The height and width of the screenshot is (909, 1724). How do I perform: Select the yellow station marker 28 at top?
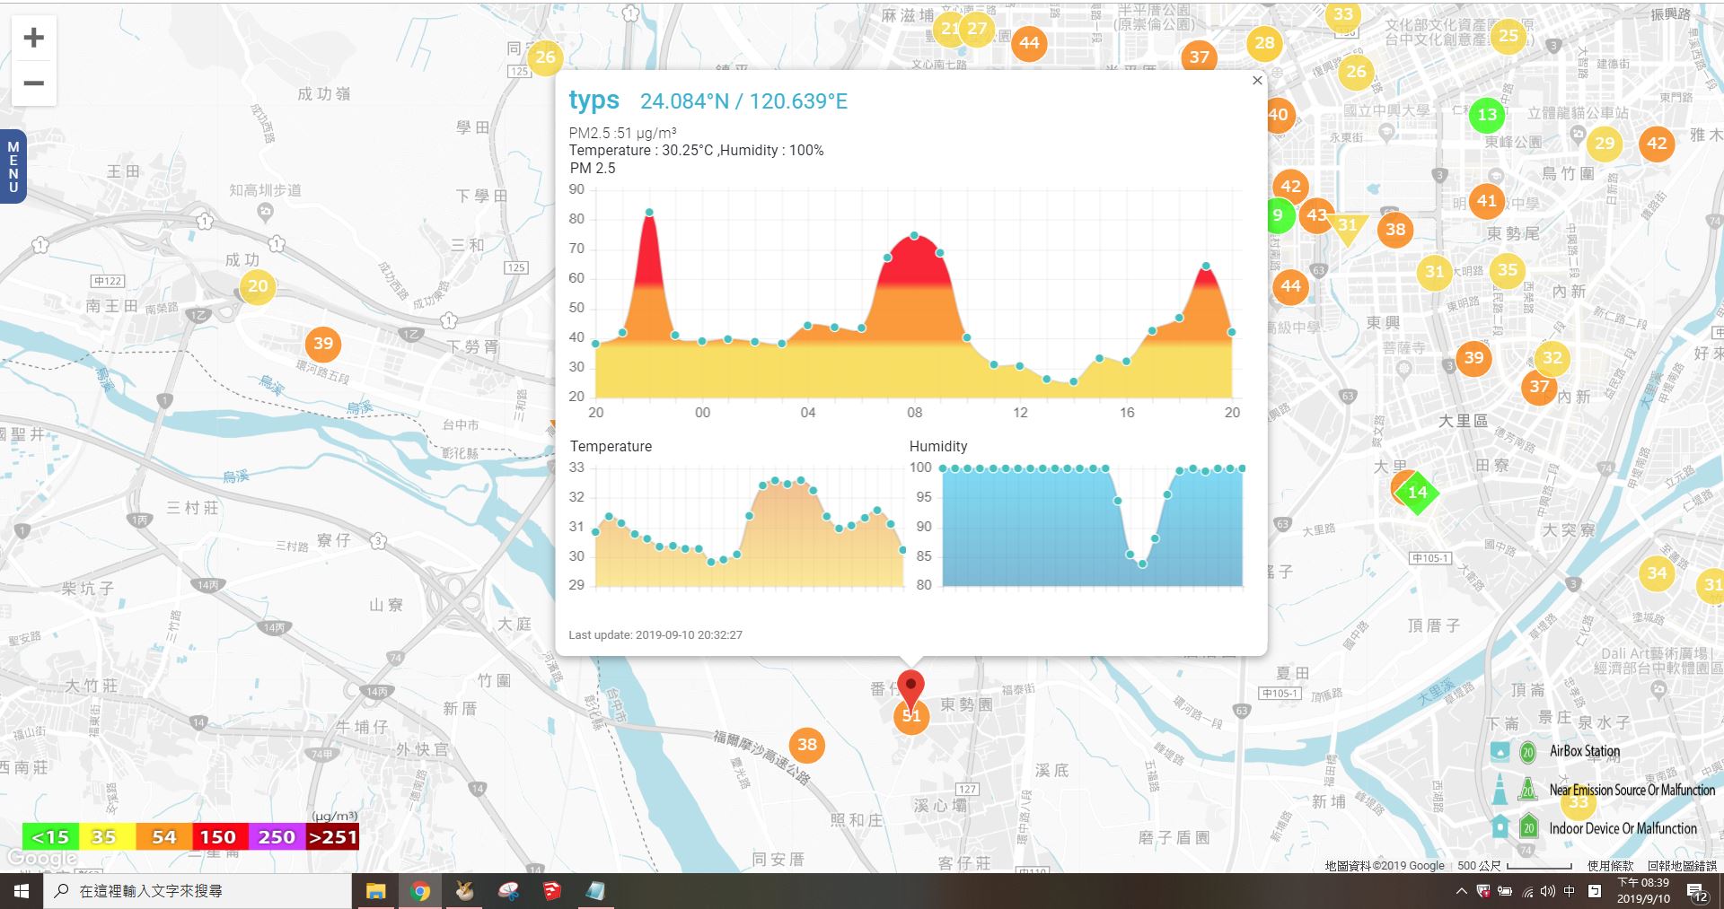coord(1265,42)
